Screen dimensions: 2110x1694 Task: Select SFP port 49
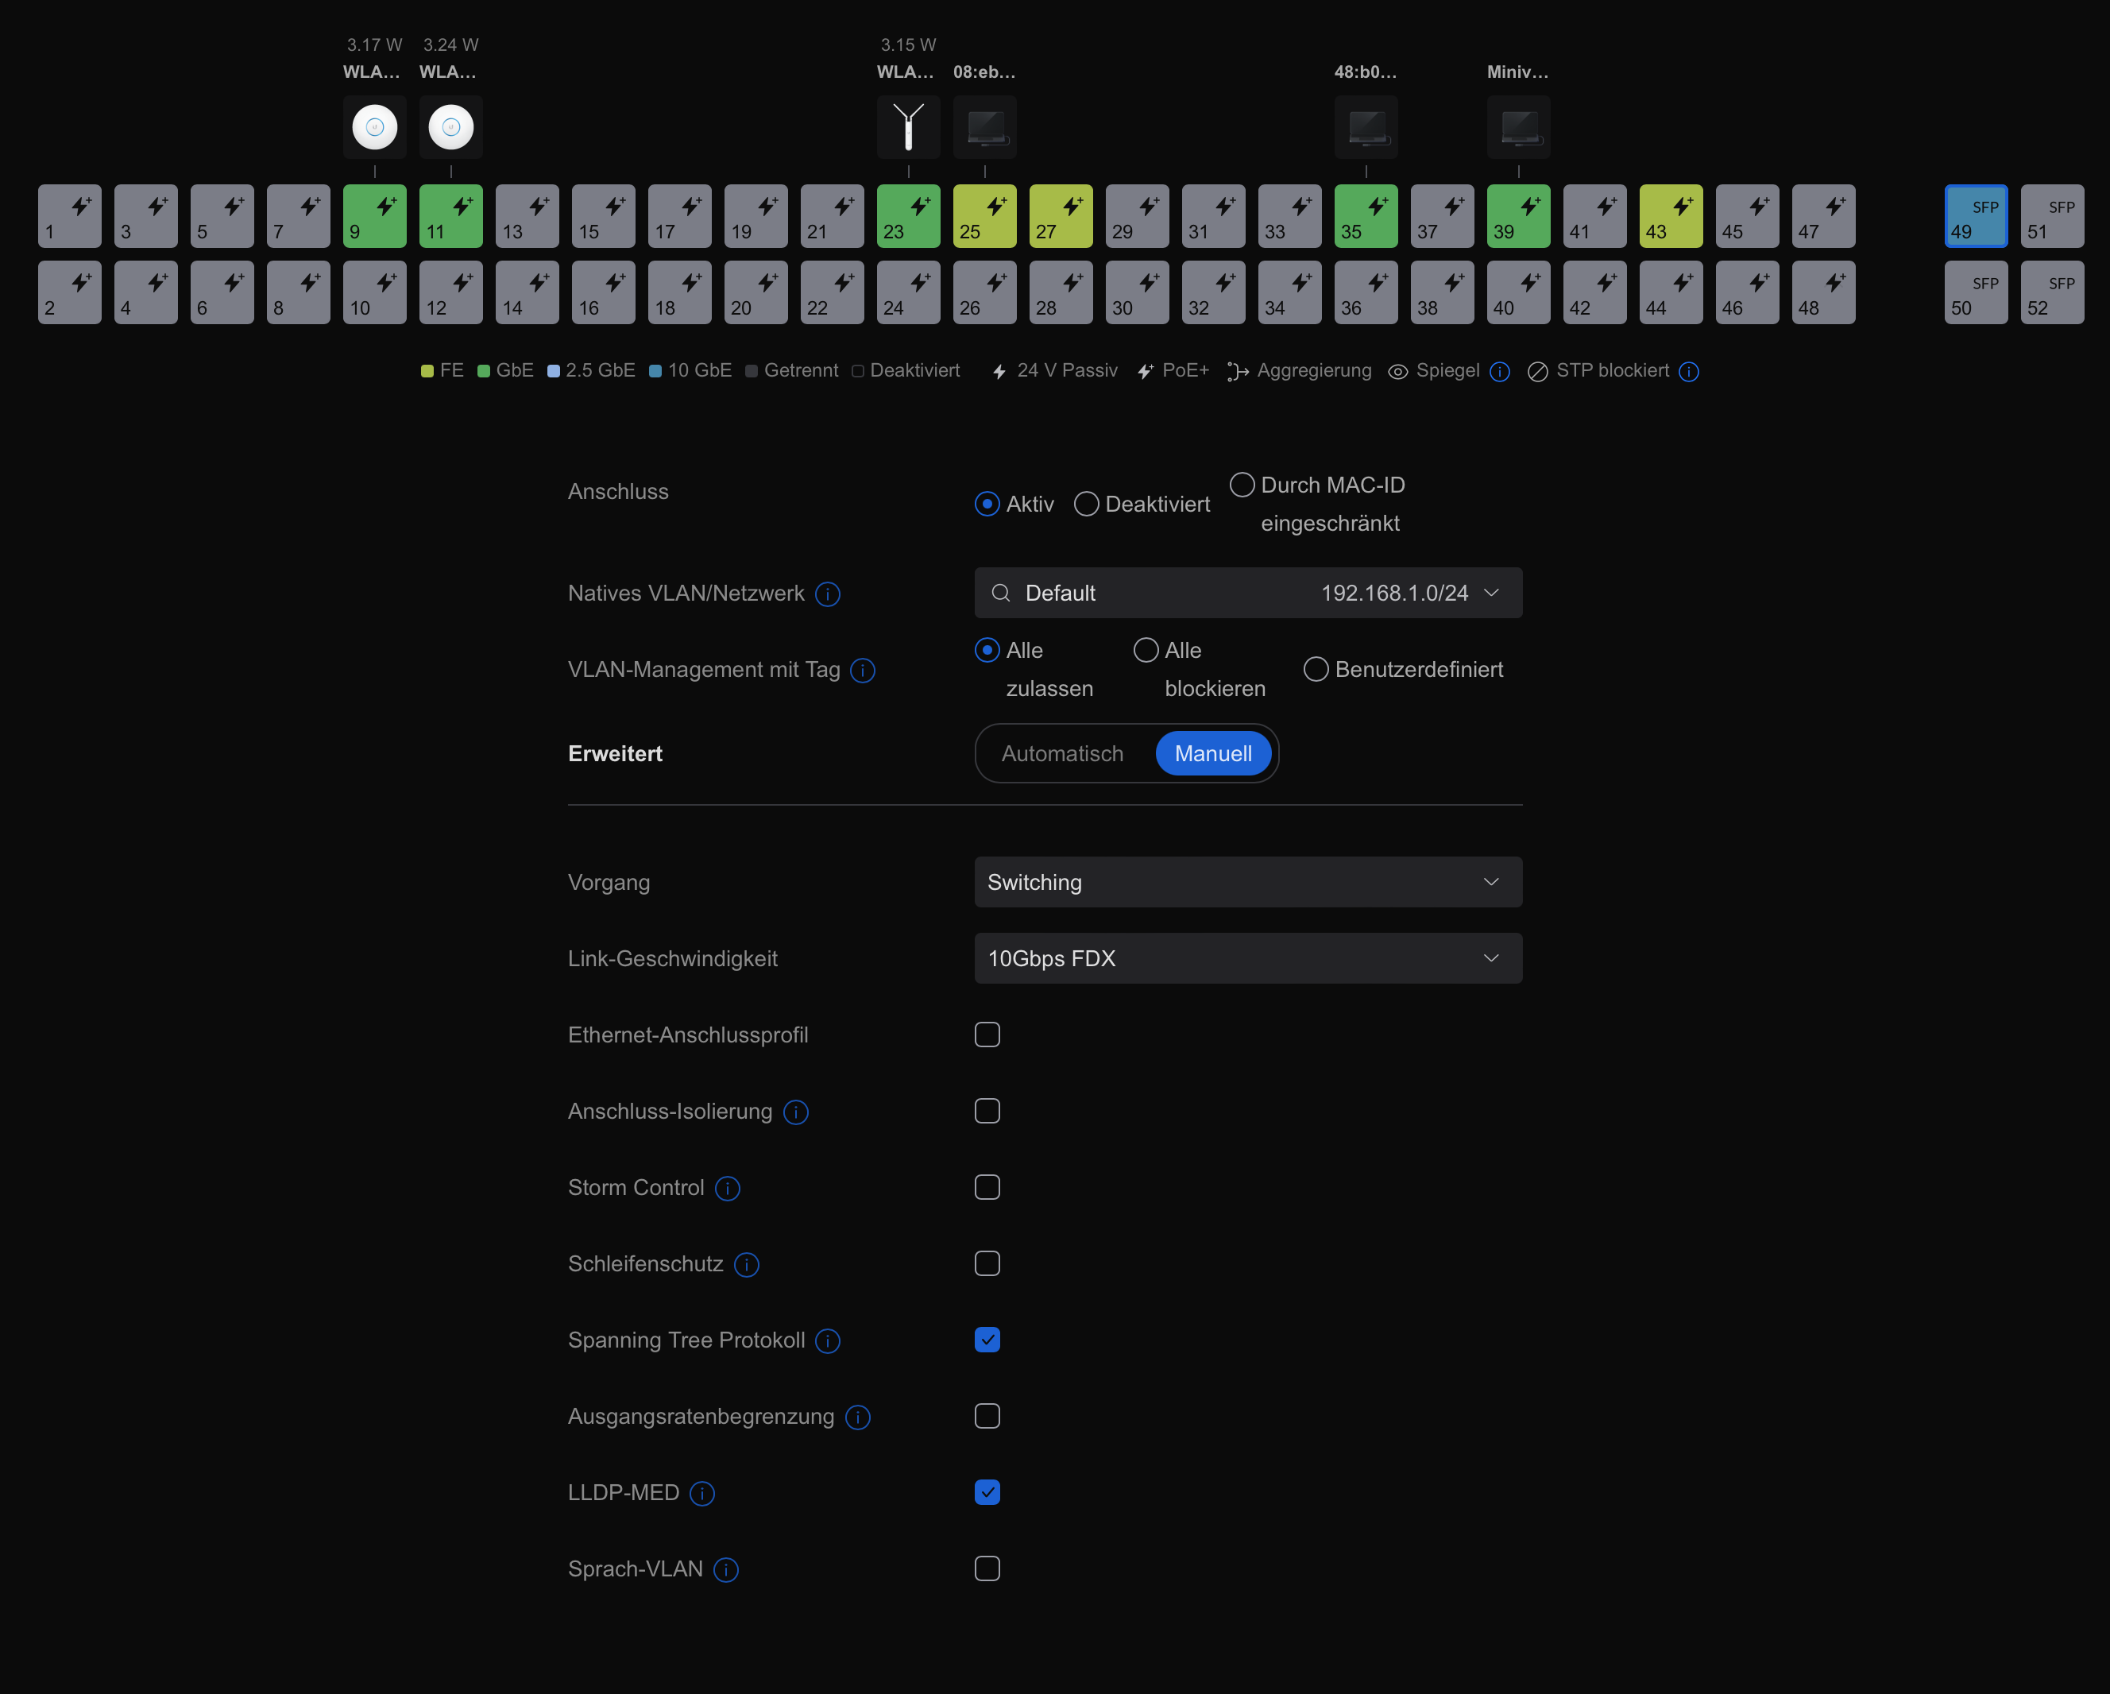pos(1975,216)
